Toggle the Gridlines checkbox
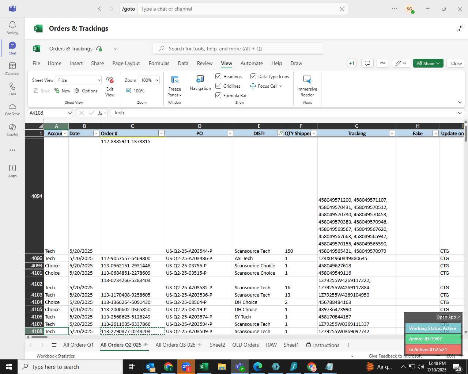The image size is (468, 374). (x=218, y=86)
